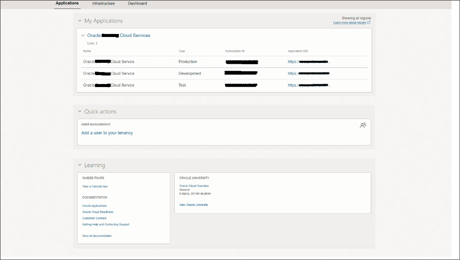Open the Applications tab
The height and width of the screenshot is (260, 460).
(x=67, y=3)
